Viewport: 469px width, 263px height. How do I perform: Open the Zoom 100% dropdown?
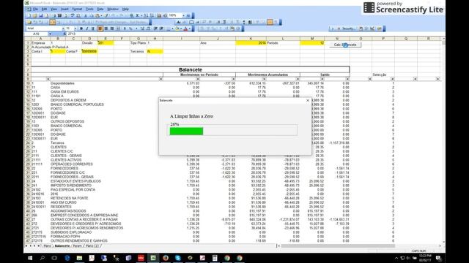pos(183,15)
